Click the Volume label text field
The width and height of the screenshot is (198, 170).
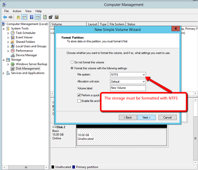click(x=128, y=88)
